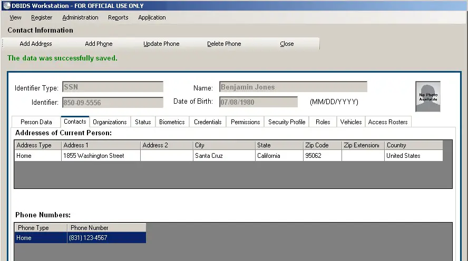This screenshot has width=468, height=261.
Task: Select the Contacts tab
Action: [75, 122]
